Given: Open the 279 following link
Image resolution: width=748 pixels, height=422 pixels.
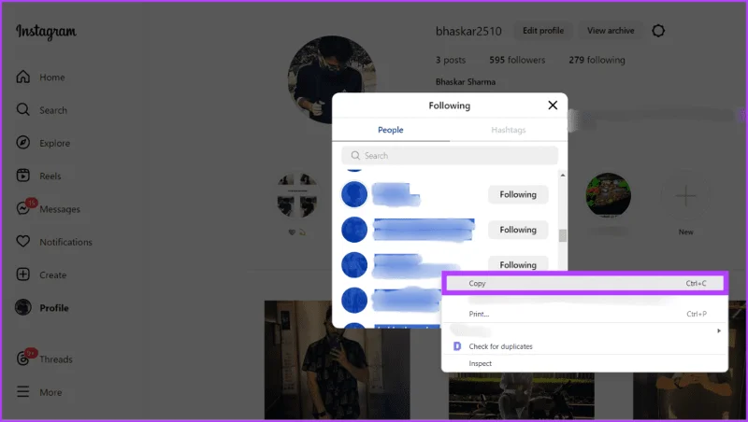Looking at the screenshot, I should (597, 60).
